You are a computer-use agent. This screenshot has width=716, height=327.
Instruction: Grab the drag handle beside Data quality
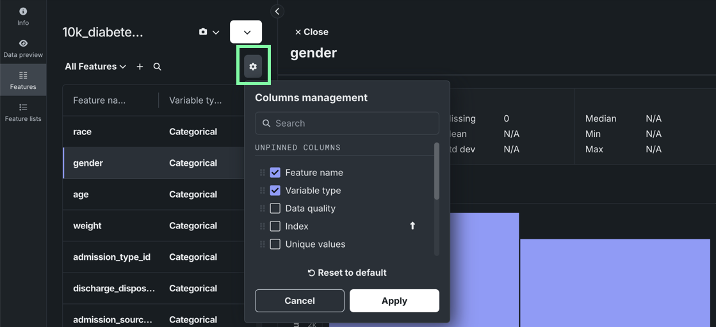262,209
